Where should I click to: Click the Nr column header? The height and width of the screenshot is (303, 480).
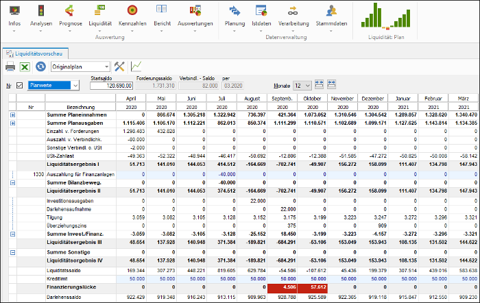31,107
